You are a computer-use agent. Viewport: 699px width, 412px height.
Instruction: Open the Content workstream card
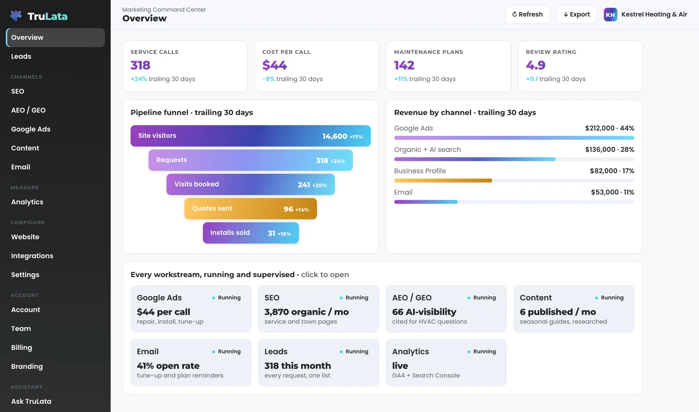574,309
